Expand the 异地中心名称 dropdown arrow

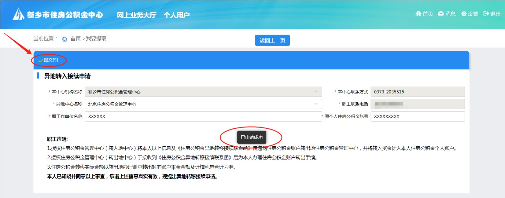pyautogui.click(x=316, y=104)
